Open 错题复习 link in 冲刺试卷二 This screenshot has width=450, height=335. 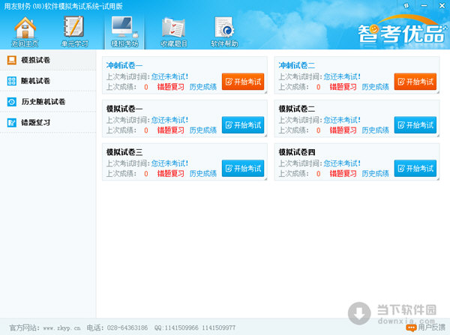(343, 87)
